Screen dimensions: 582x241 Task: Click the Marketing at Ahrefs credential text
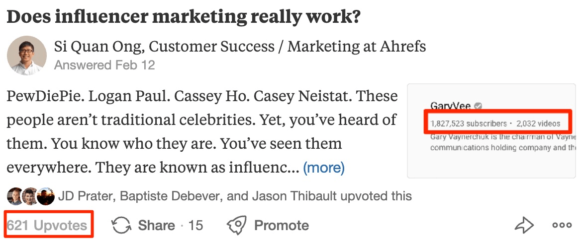(x=356, y=47)
